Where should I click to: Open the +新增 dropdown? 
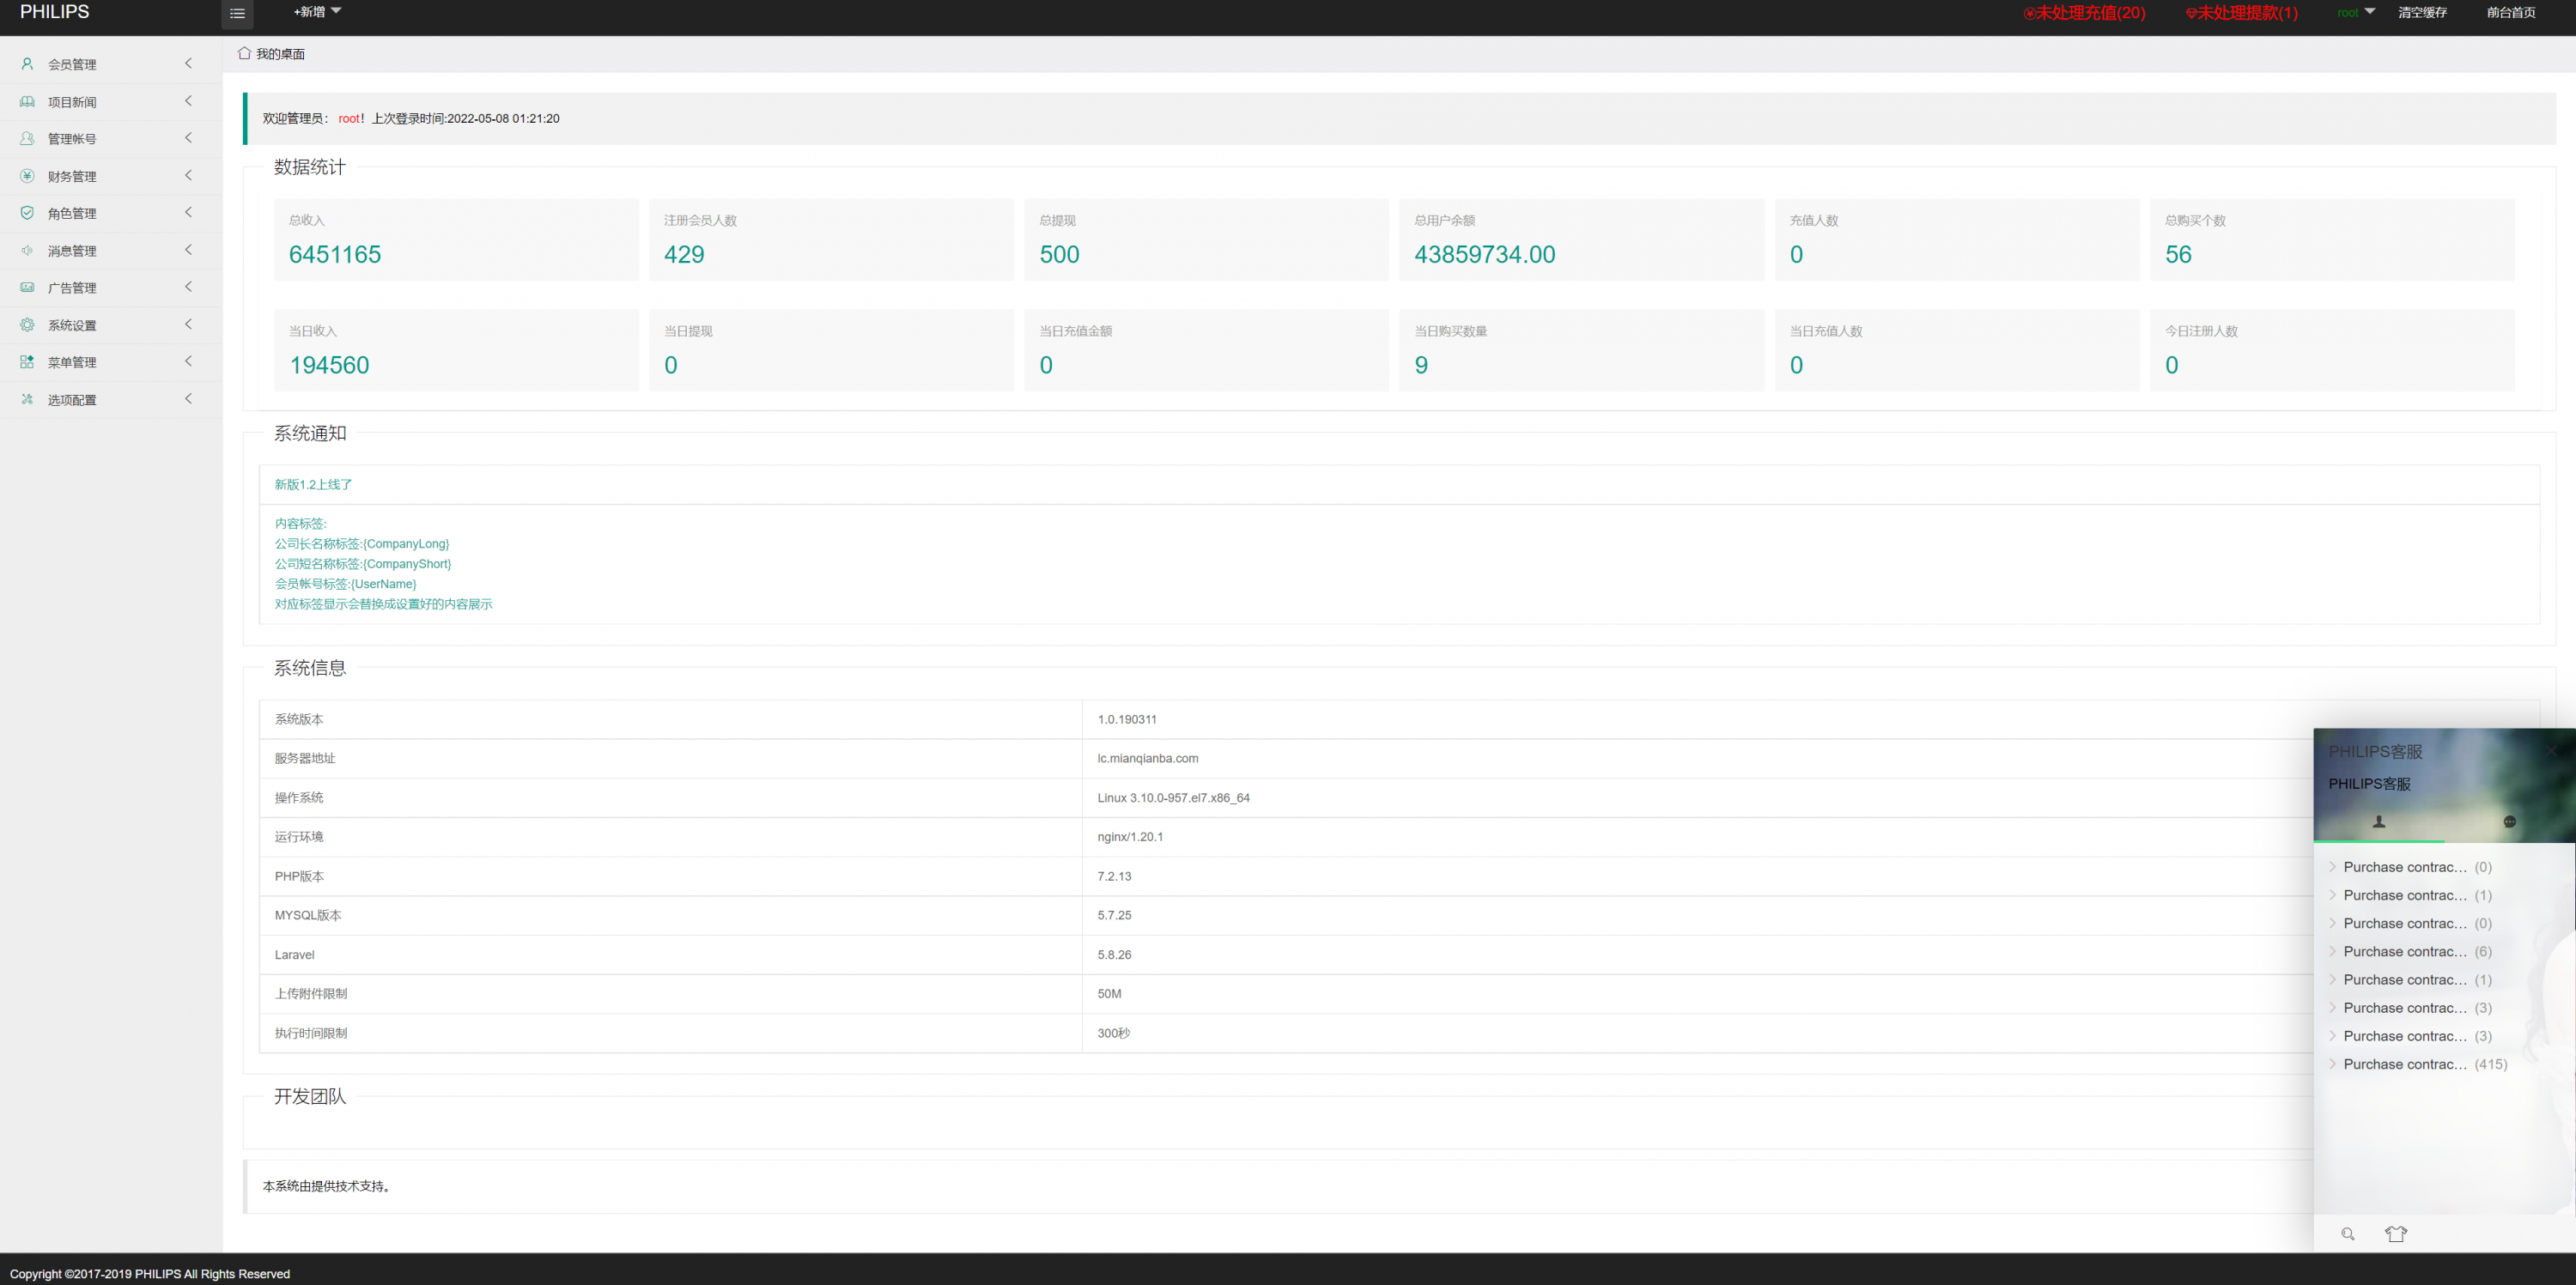point(317,12)
